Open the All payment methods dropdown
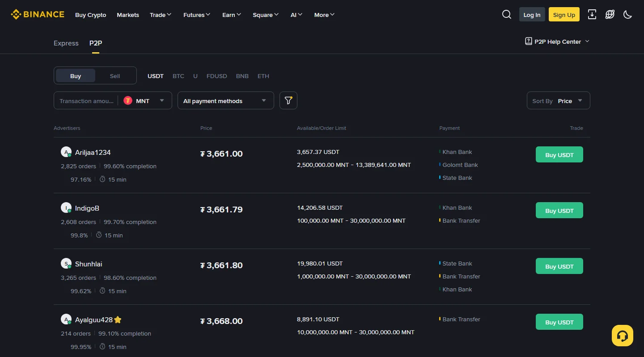The width and height of the screenshot is (644, 357). [226, 100]
